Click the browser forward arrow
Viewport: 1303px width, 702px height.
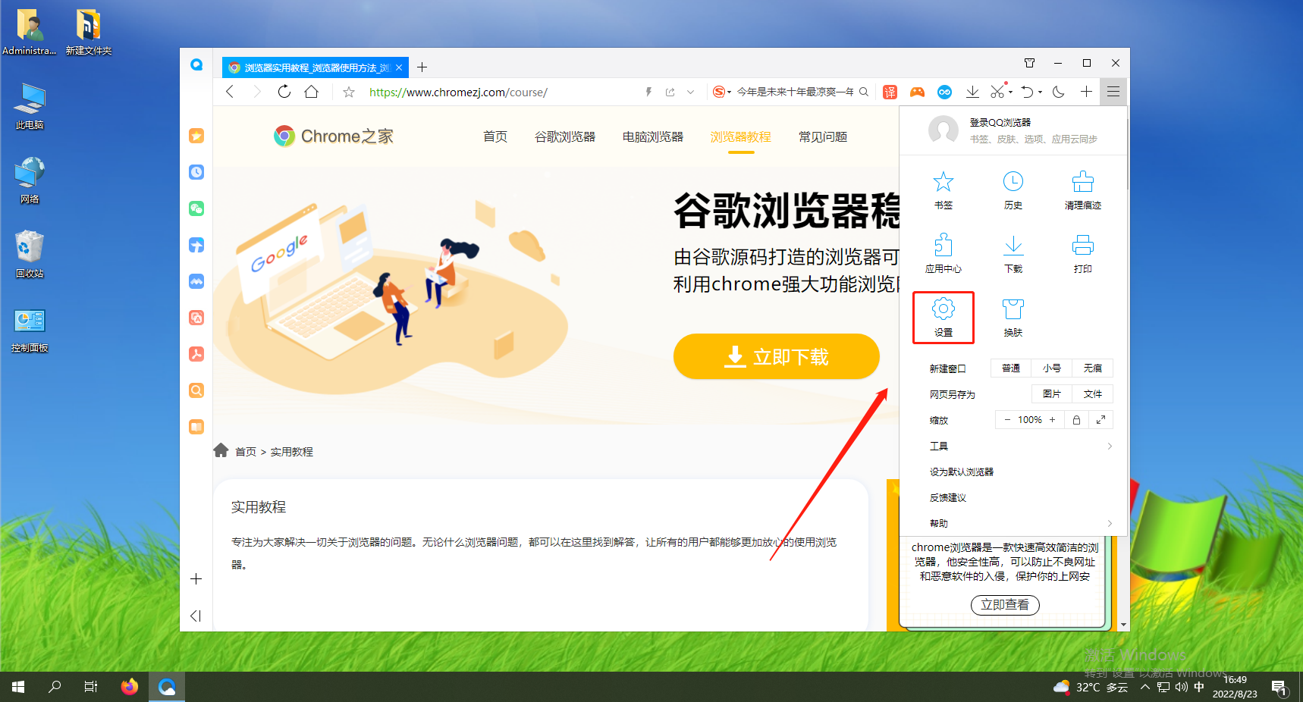point(256,92)
